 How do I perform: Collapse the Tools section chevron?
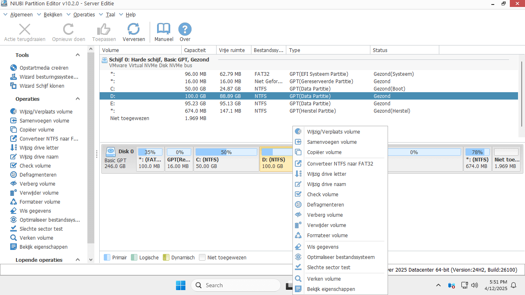pos(78,55)
